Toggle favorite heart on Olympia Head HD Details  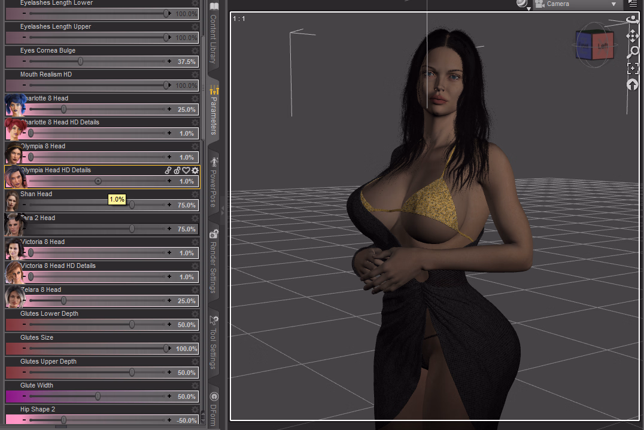(x=186, y=170)
